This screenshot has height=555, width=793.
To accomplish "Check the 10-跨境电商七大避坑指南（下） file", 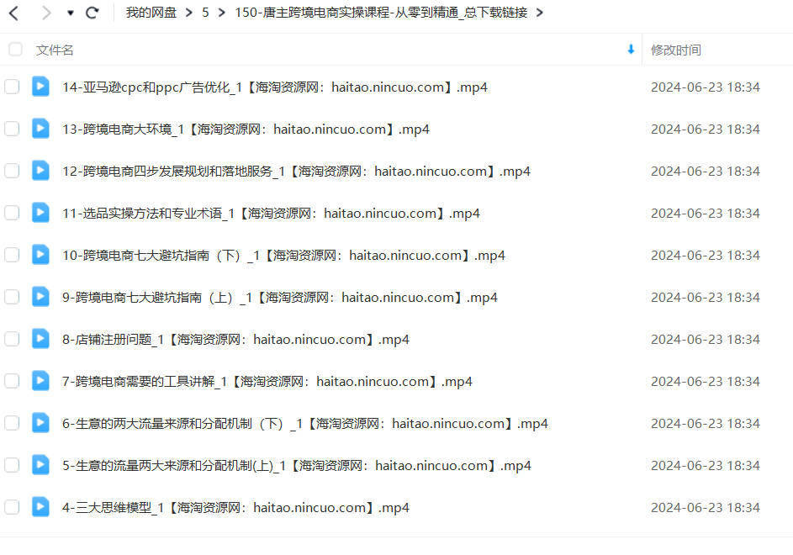I will point(12,255).
